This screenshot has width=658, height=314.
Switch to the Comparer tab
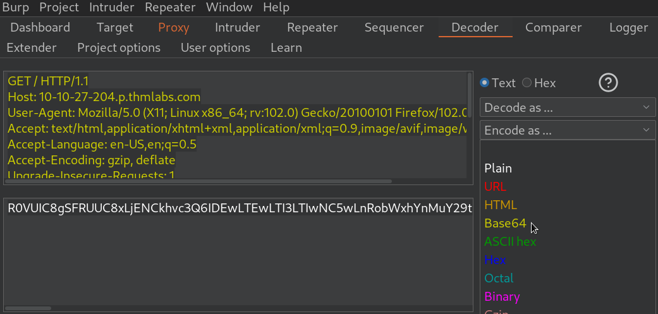pyautogui.click(x=554, y=28)
